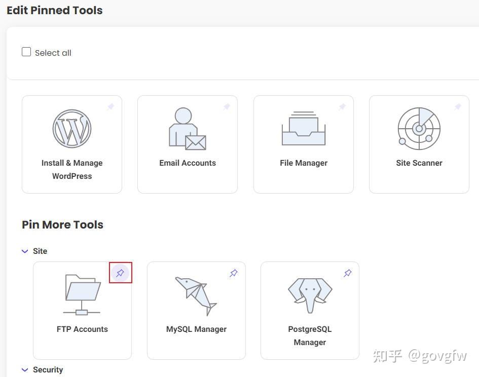This screenshot has height=377, width=479.
Task: Pin the FTP Accounts tool
Action: point(120,273)
